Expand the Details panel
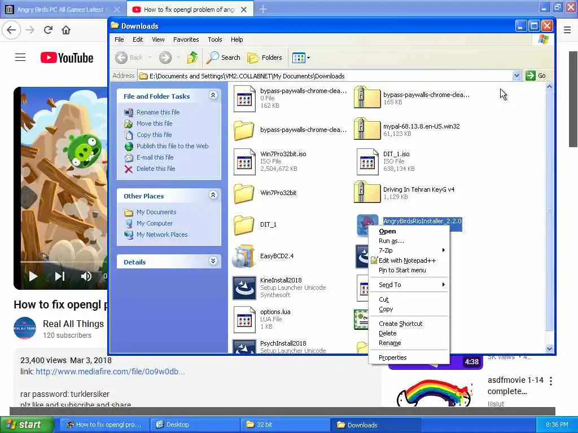This screenshot has height=433, width=578. (x=213, y=261)
